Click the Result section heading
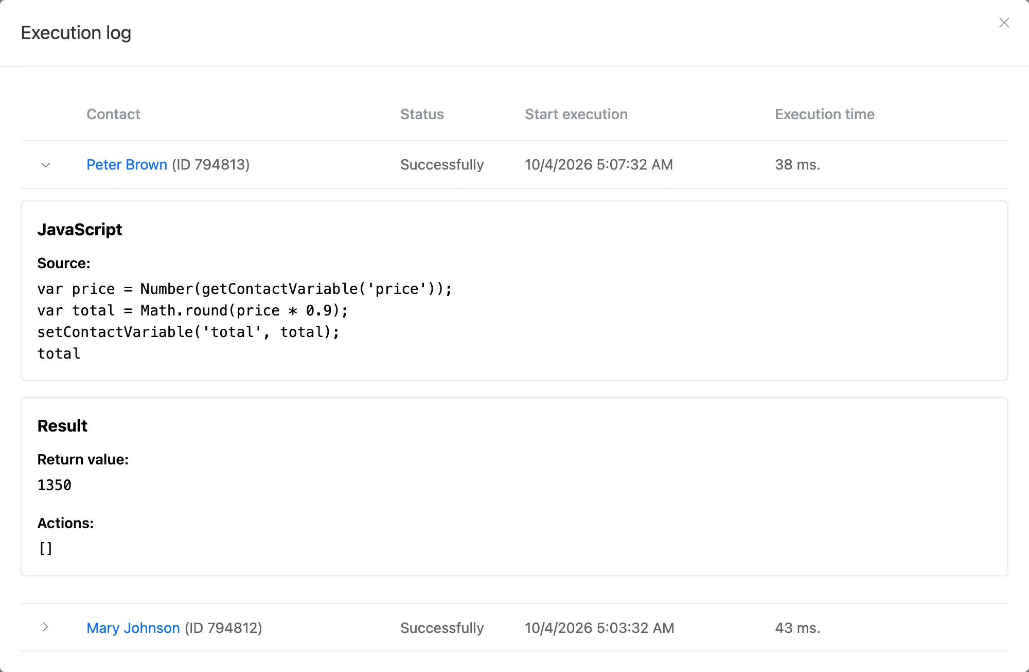1029x672 pixels. (x=62, y=426)
